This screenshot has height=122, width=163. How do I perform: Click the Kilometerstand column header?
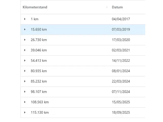tap(35, 7)
